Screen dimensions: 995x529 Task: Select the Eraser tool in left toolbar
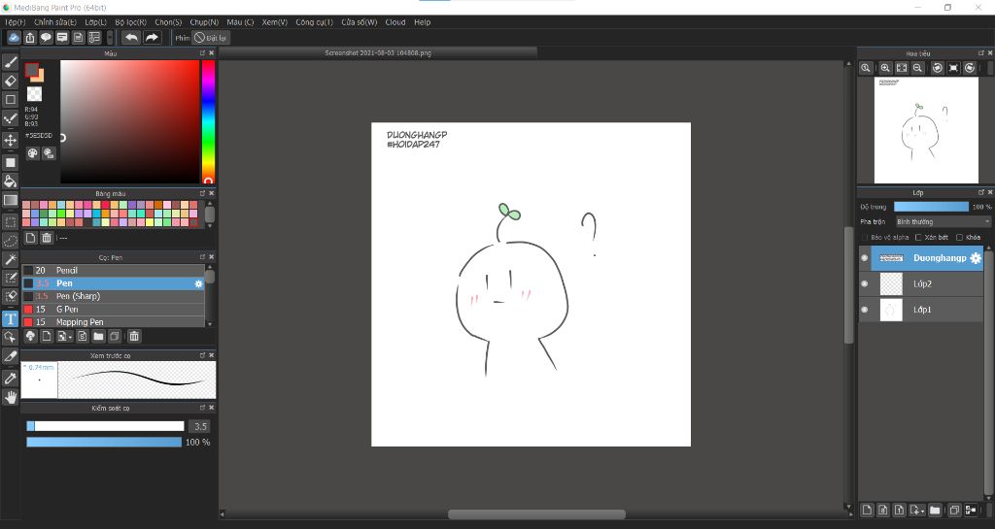point(10,82)
